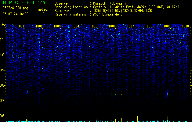The height and width of the screenshot is (122, 192).
Task: Click the meteor count value 6
Action: click(43, 14)
